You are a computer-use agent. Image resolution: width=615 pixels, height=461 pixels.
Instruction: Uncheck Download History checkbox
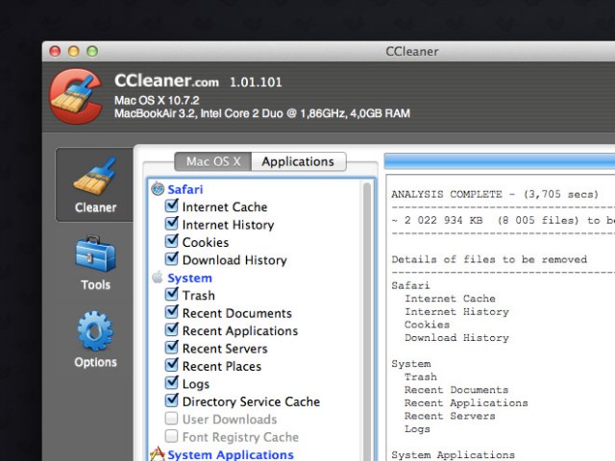[x=171, y=258]
